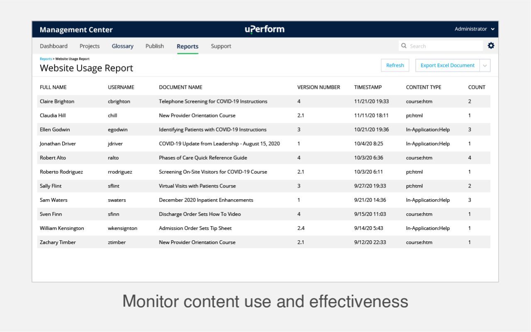
Task: Open COVID-19 Update from Leadership document
Action: click(x=219, y=144)
